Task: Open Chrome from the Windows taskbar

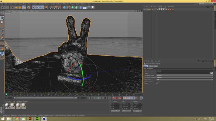Action: click(x=16, y=119)
